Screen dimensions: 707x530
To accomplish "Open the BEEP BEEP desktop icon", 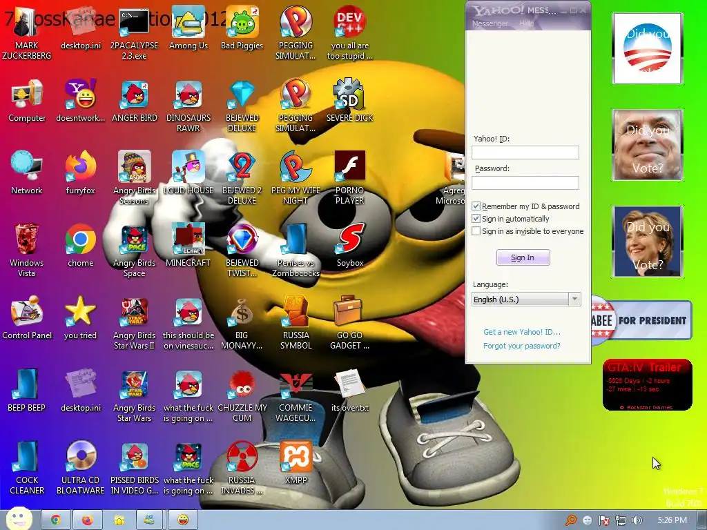I will [x=27, y=391].
